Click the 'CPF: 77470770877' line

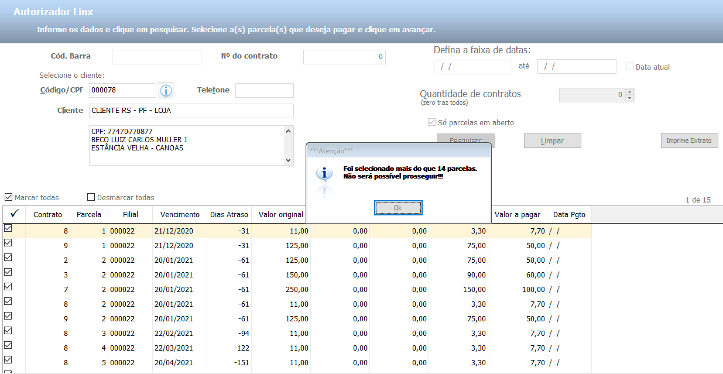click(x=122, y=132)
